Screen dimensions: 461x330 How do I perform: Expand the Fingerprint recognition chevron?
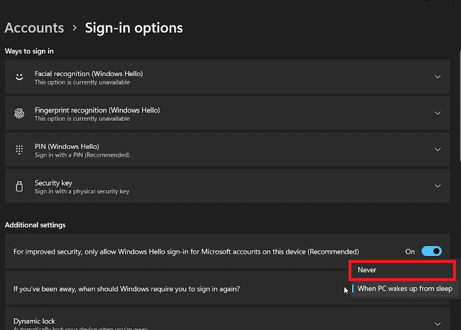point(437,113)
